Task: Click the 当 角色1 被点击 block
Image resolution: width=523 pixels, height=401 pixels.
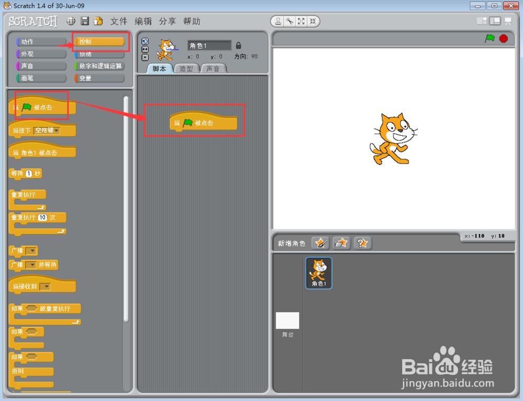Action: click(x=42, y=151)
